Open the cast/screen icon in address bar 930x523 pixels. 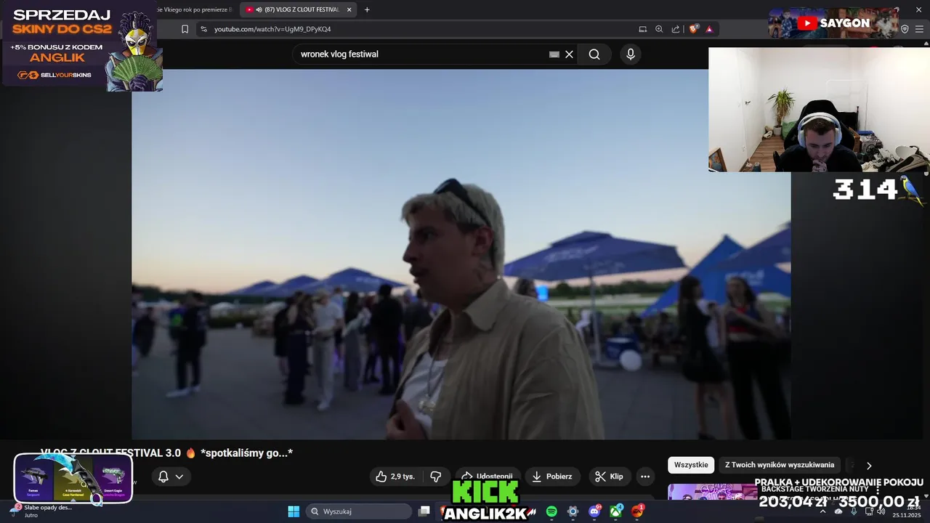click(x=642, y=29)
